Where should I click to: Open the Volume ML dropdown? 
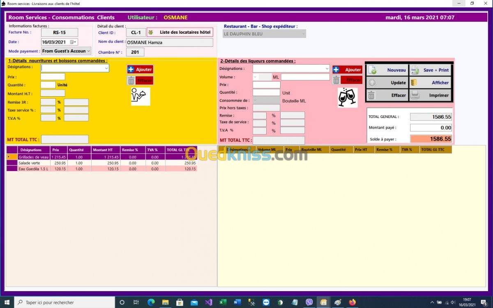tap(256, 76)
